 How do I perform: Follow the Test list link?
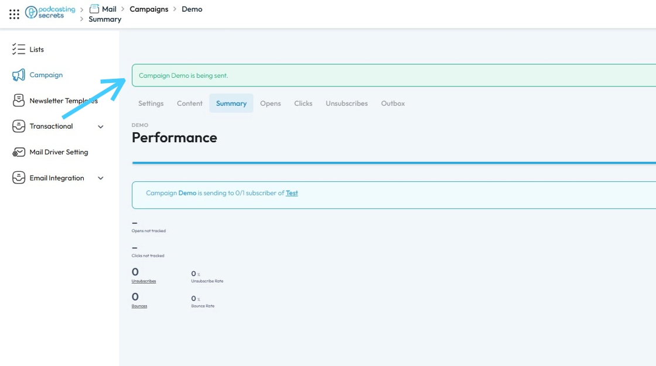(292, 193)
